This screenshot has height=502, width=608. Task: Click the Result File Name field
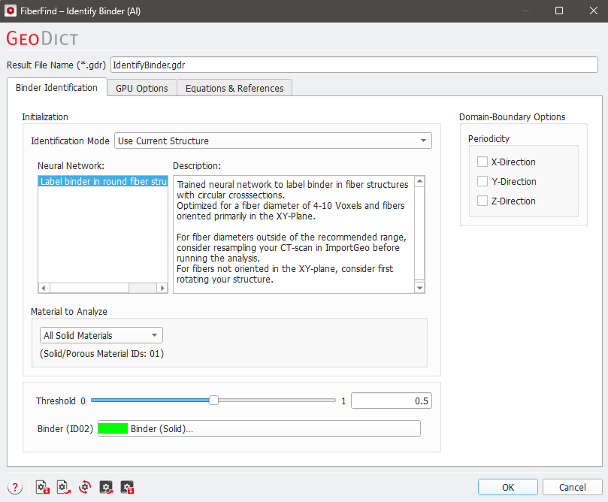coord(354,65)
